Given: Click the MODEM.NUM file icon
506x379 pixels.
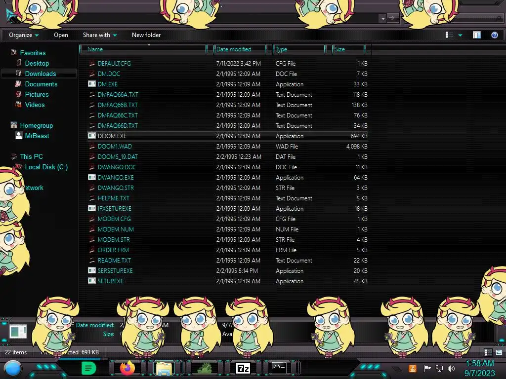Looking at the screenshot, I should tap(91, 229).
